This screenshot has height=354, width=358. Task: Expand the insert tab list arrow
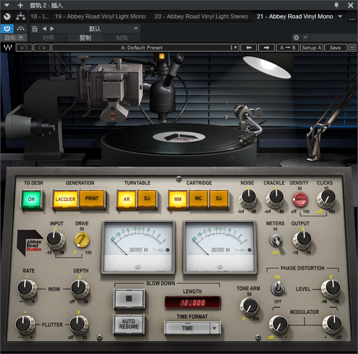click(x=340, y=16)
